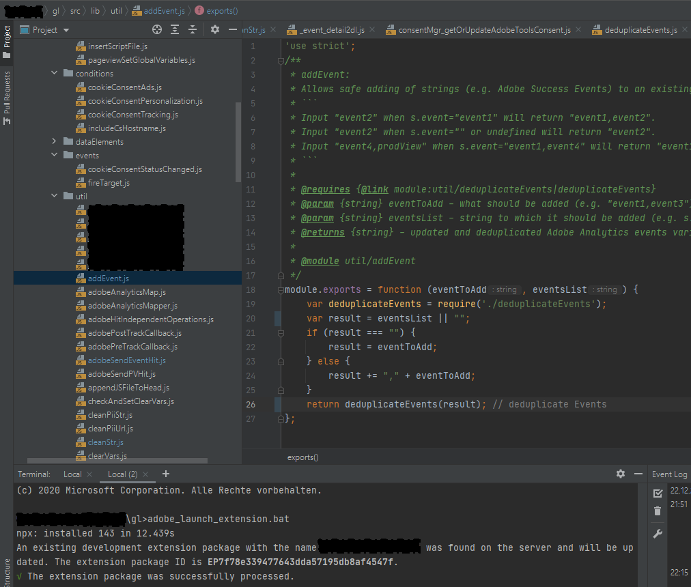Toggle the else block fold marker on line 23
The image size is (691, 587).
[281, 361]
